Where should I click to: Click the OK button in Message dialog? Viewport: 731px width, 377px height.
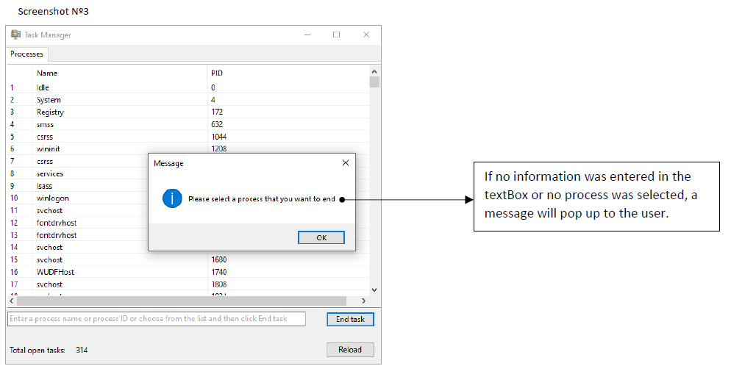point(321,237)
